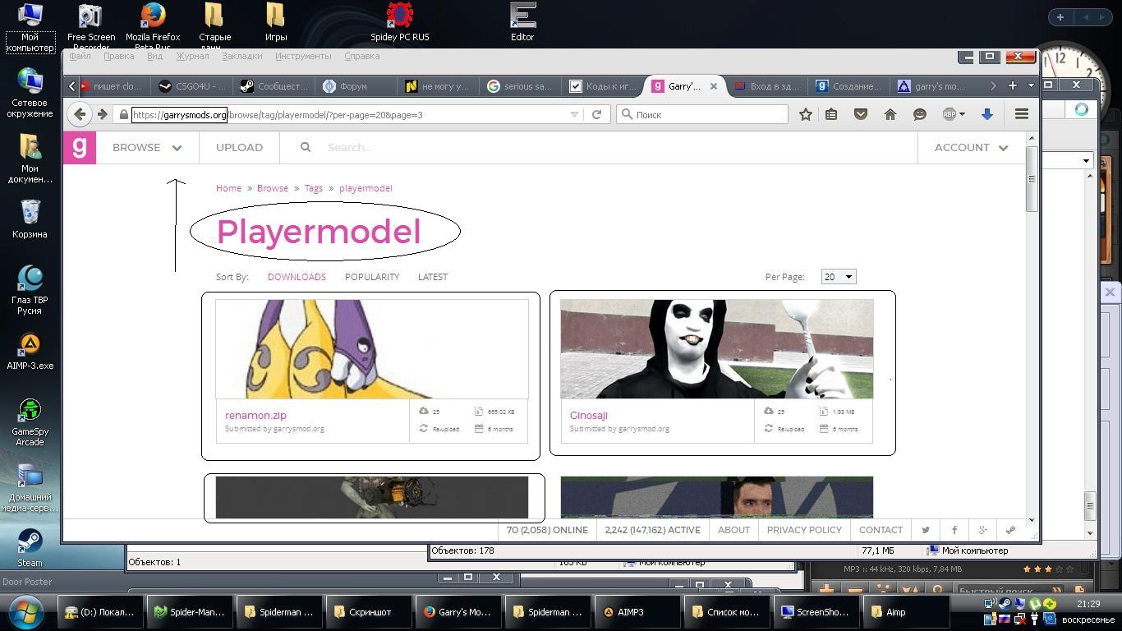Open the Spidey PC RUS desktop icon
The width and height of the screenshot is (1122, 631).
(400, 22)
